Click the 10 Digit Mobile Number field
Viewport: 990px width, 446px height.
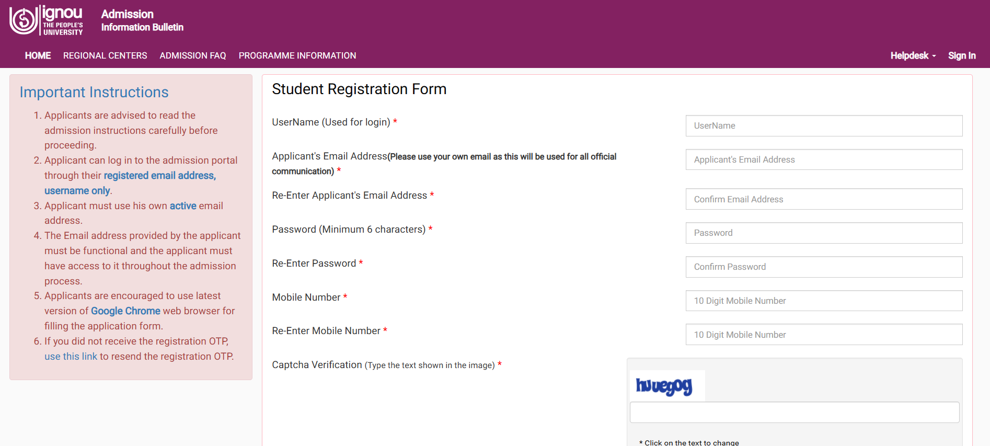point(824,301)
